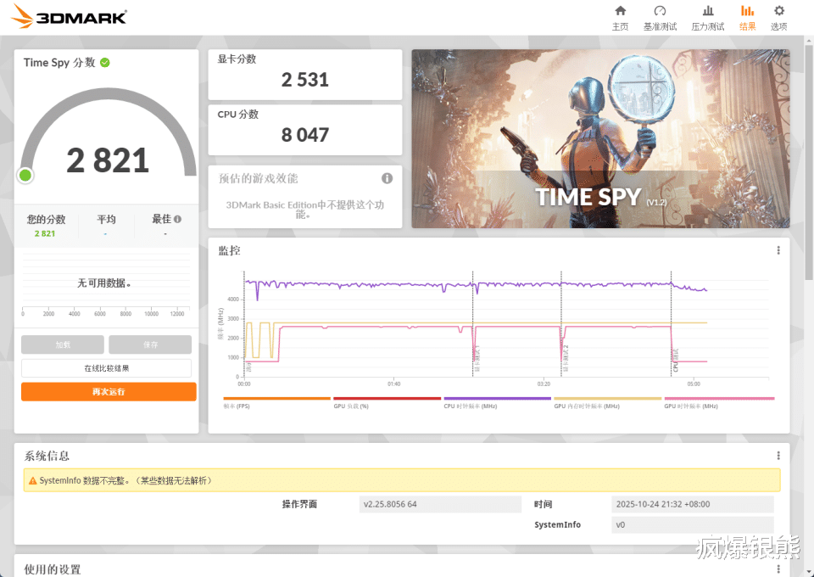Click the SystemInfo warning triangle icon
The image size is (814, 577).
click(33, 481)
